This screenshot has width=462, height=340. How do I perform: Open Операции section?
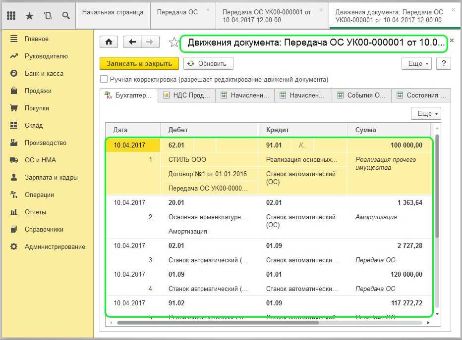(39, 194)
